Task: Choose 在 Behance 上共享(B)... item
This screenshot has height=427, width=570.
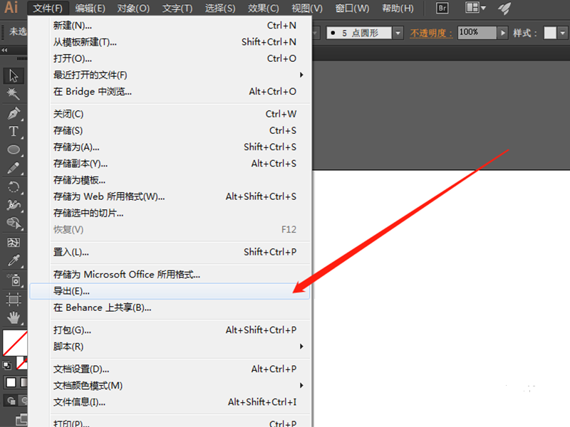Action: (170, 308)
